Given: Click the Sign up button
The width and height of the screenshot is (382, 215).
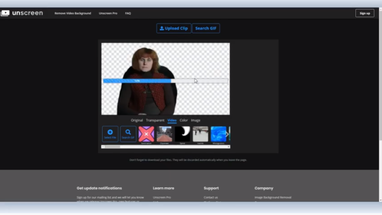Looking at the screenshot, I should tap(364, 13).
